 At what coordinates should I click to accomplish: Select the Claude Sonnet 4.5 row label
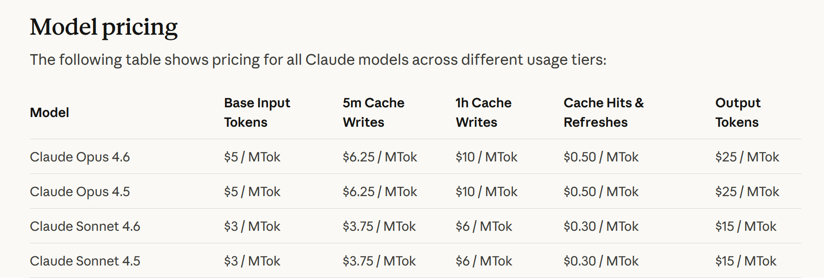coord(85,261)
